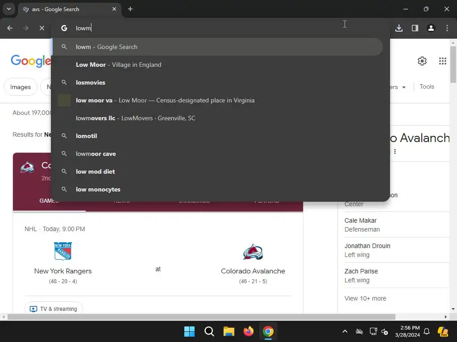Choose the 'low mod diet' suggestion

pyautogui.click(x=217, y=171)
